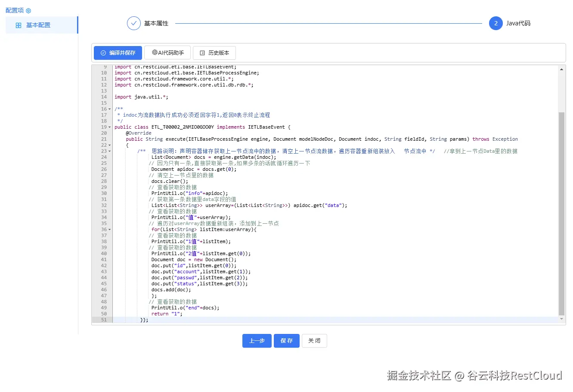Click the 'docs.clear();' code line
Viewport: 573px width, 392px height.
[x=170, y=182]
